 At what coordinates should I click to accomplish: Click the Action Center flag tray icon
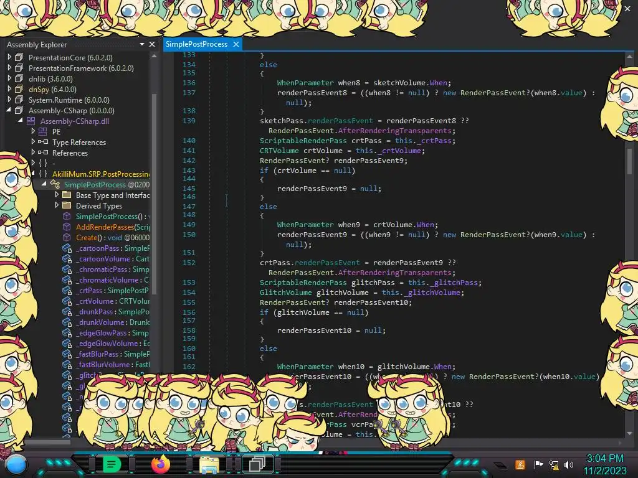(x=538, y=464)
